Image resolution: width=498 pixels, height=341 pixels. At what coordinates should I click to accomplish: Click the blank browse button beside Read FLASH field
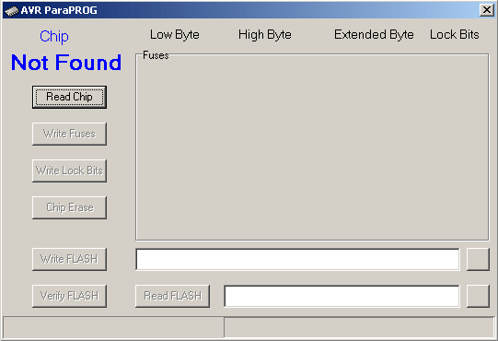pyautogui.click(x=478, y=296)
